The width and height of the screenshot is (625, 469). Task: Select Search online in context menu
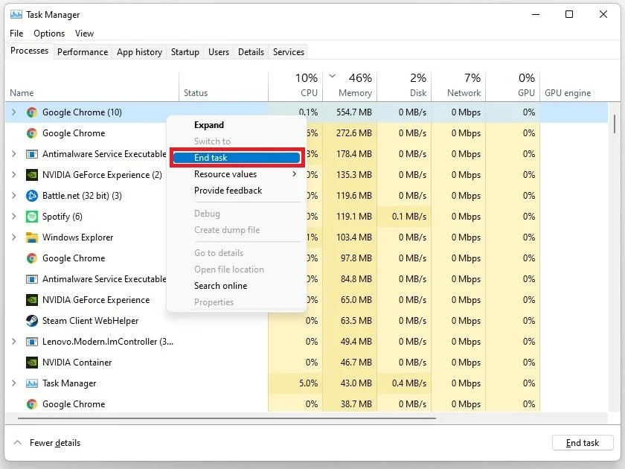(x=220, y=286)
